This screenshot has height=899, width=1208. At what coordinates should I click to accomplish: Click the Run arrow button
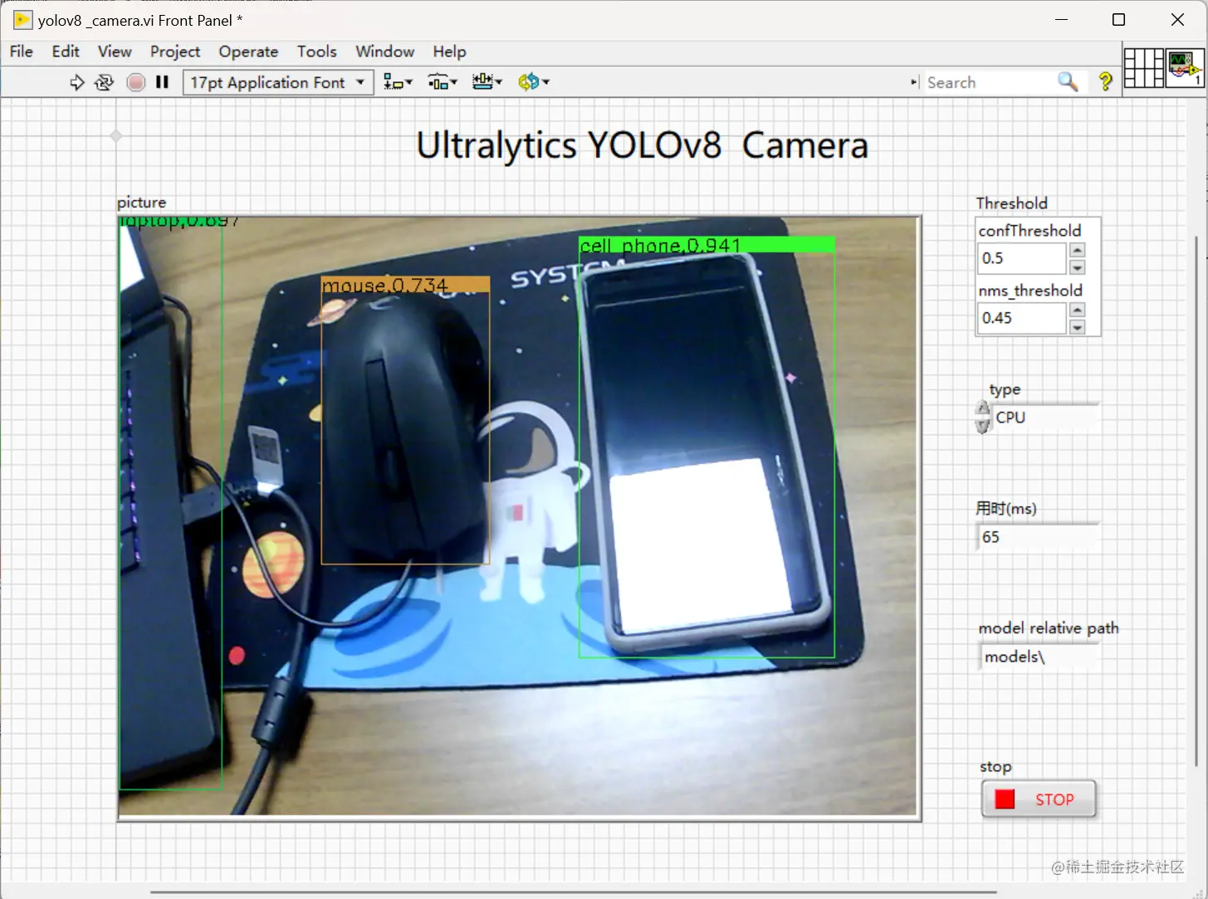click(x=77, y=82)
